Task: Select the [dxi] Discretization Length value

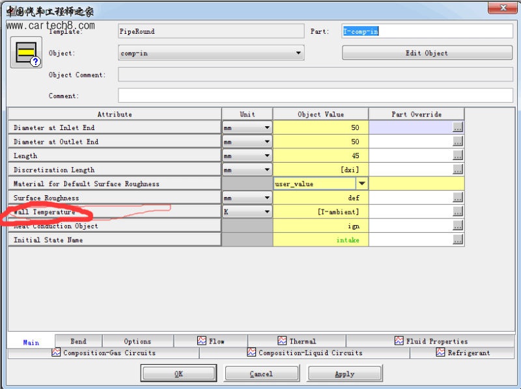Action: [320, 170]
